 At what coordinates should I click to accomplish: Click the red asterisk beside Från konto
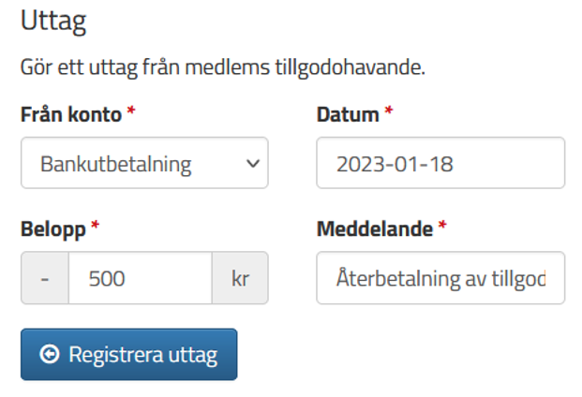(131, 110)
